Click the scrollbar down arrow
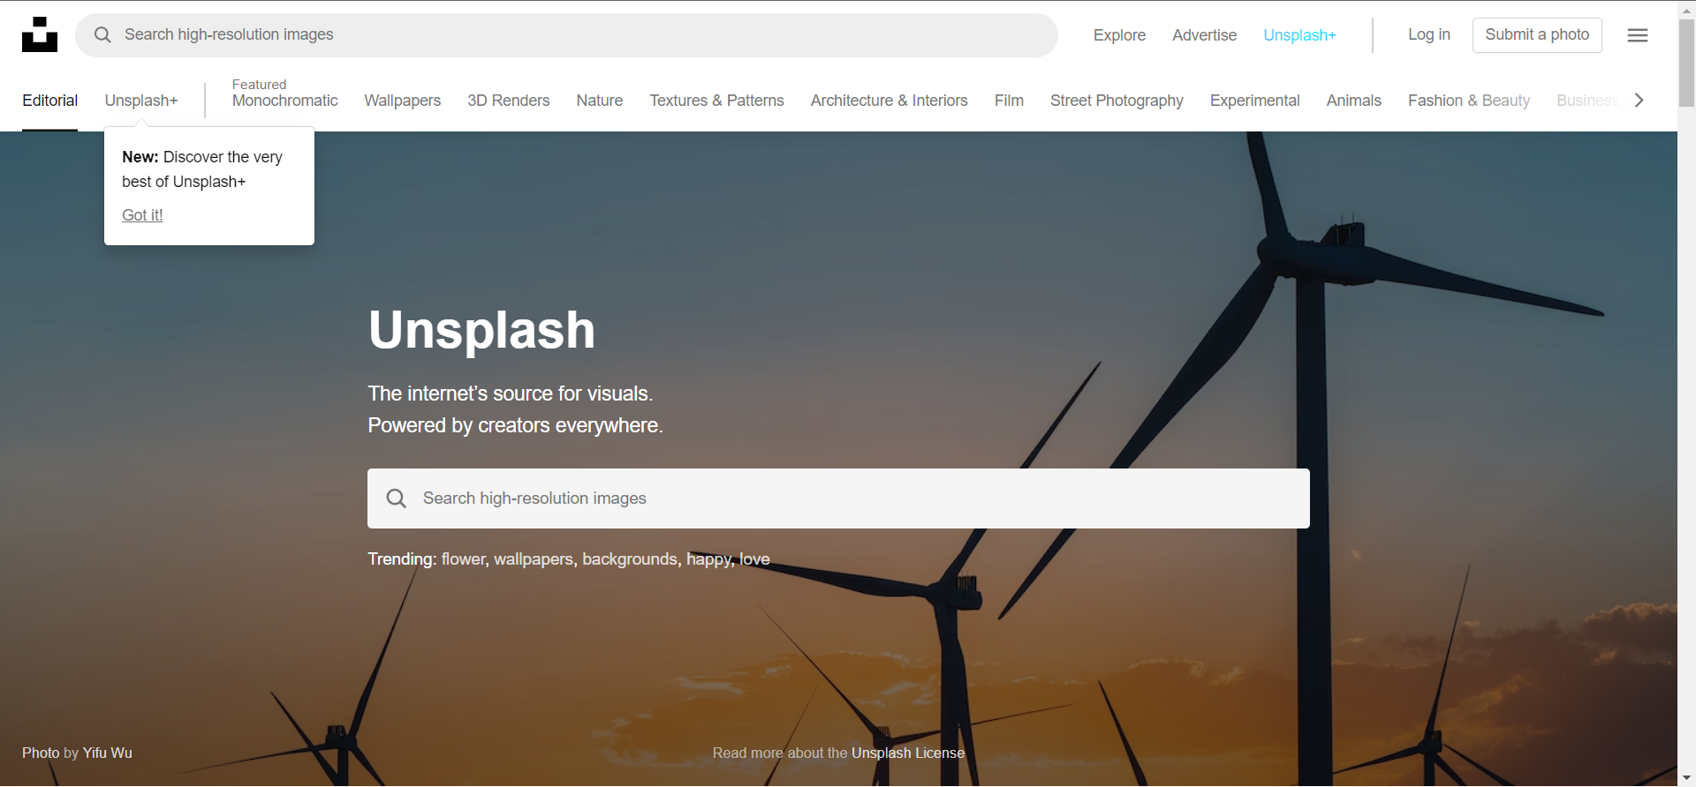1696x787 pixels. (1686, 778)
